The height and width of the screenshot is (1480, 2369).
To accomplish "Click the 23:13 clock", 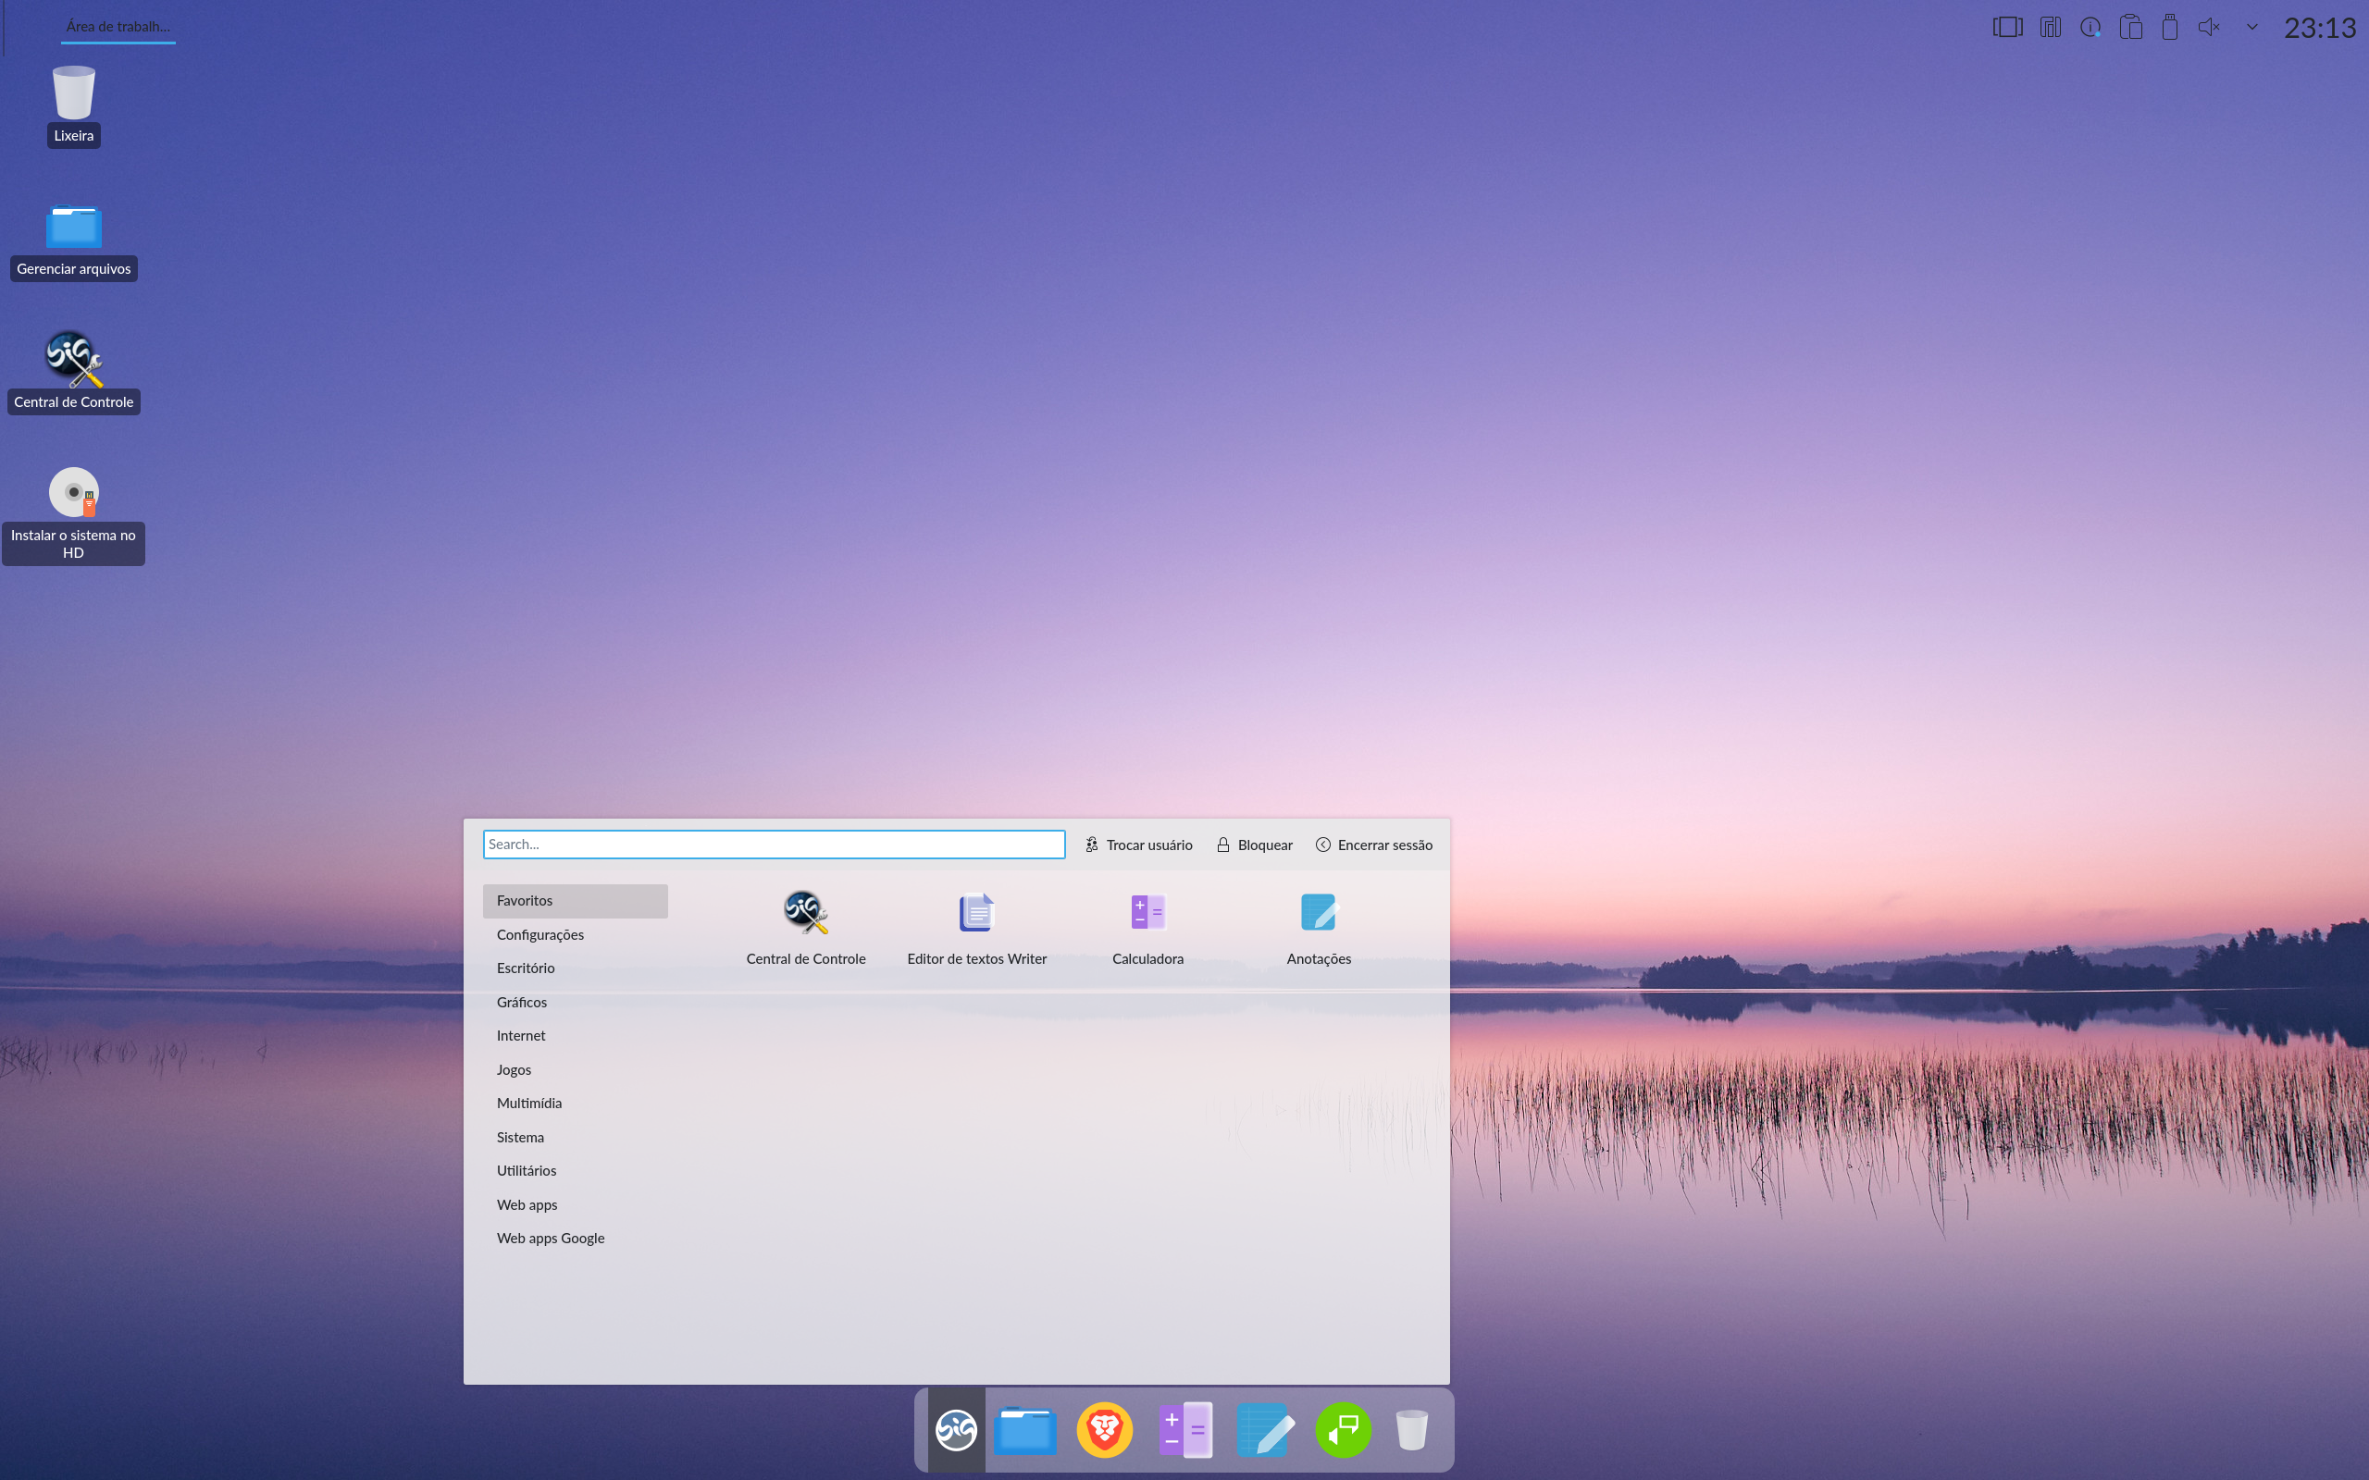I will 2320,28.
